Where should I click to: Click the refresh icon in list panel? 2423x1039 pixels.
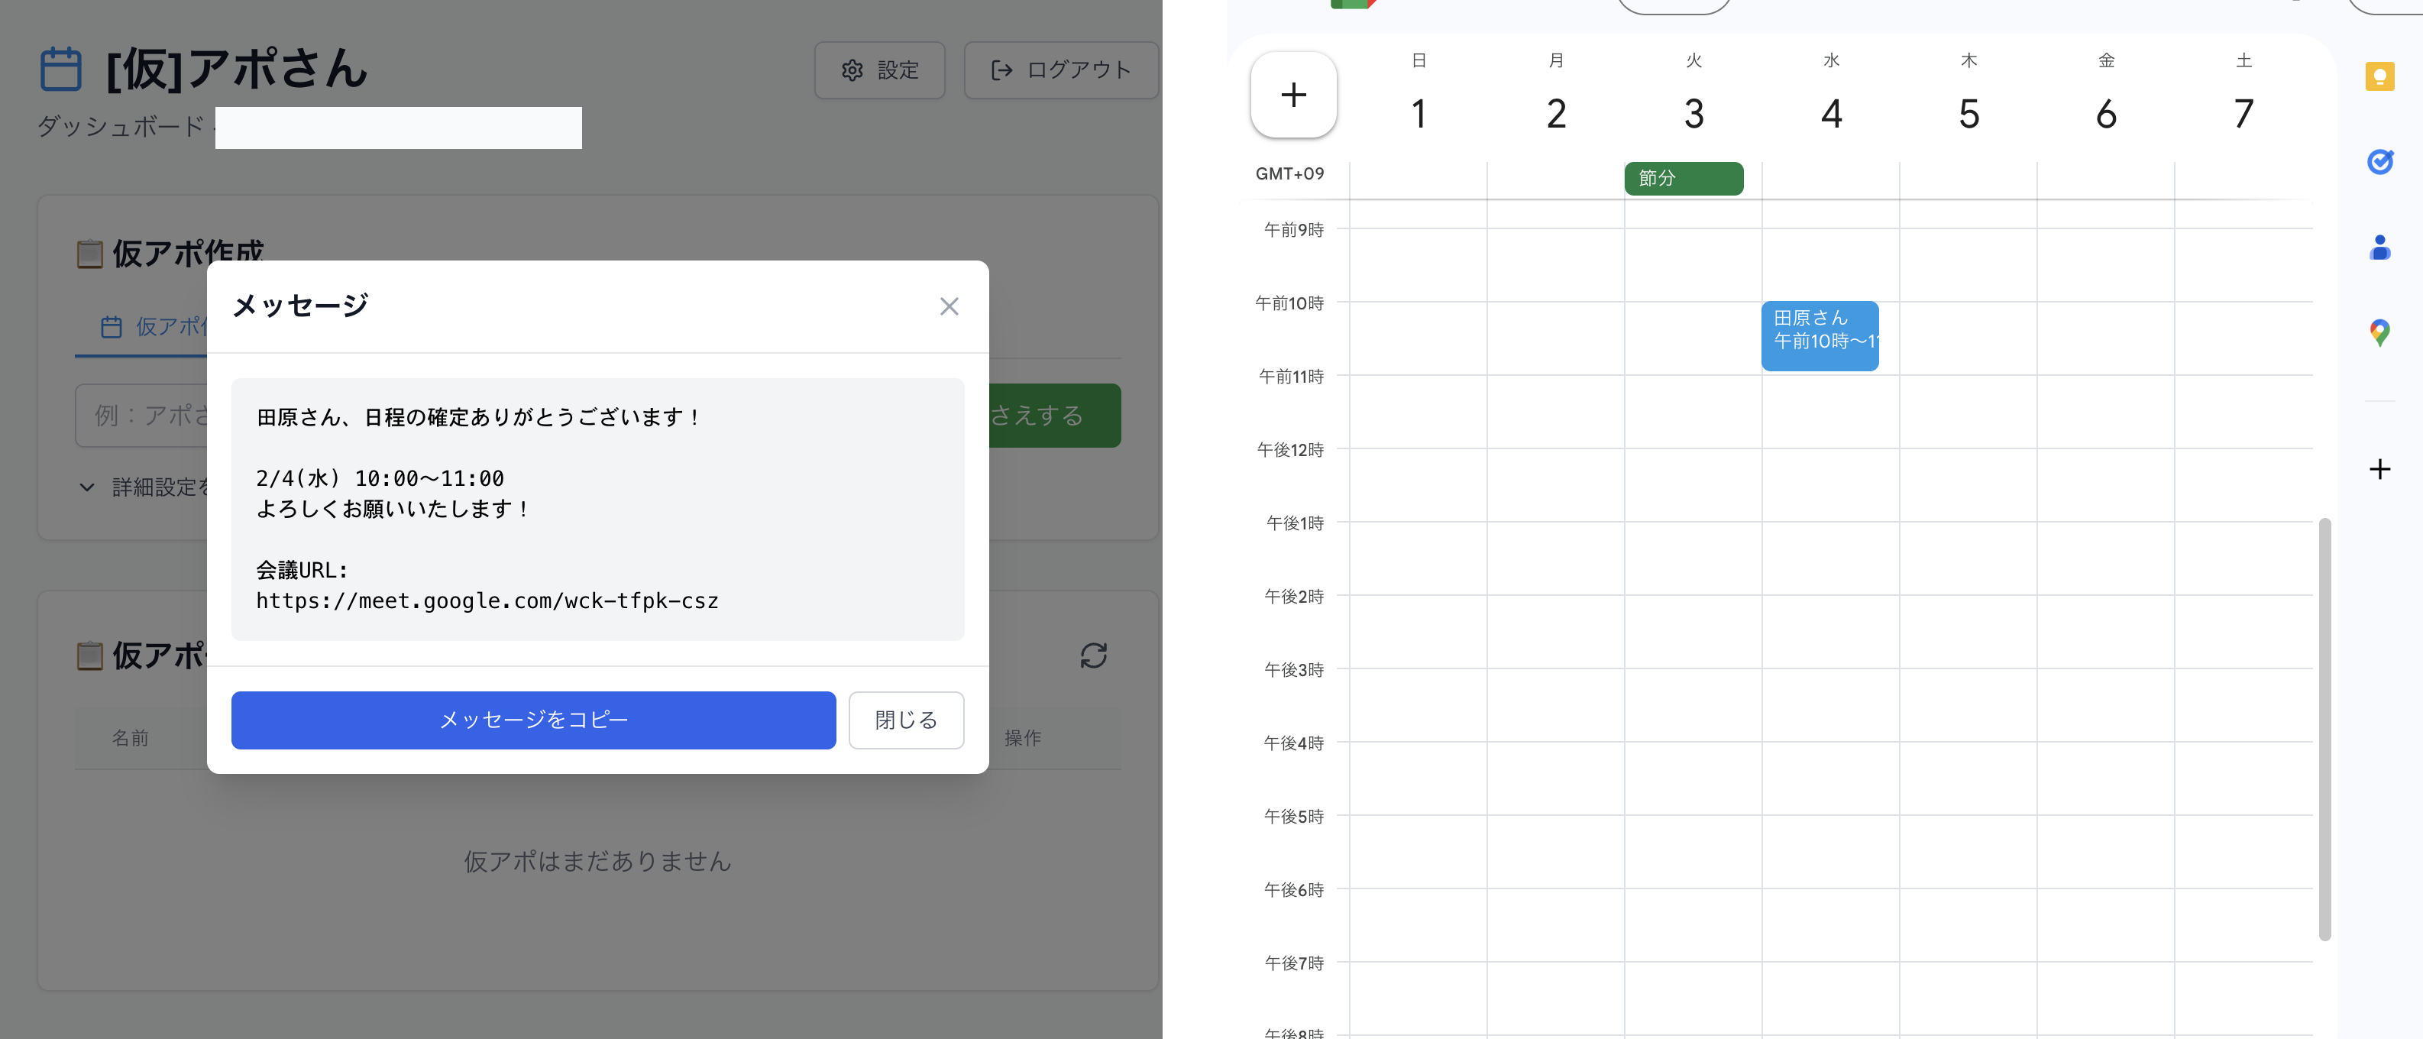coord(1093,655)
